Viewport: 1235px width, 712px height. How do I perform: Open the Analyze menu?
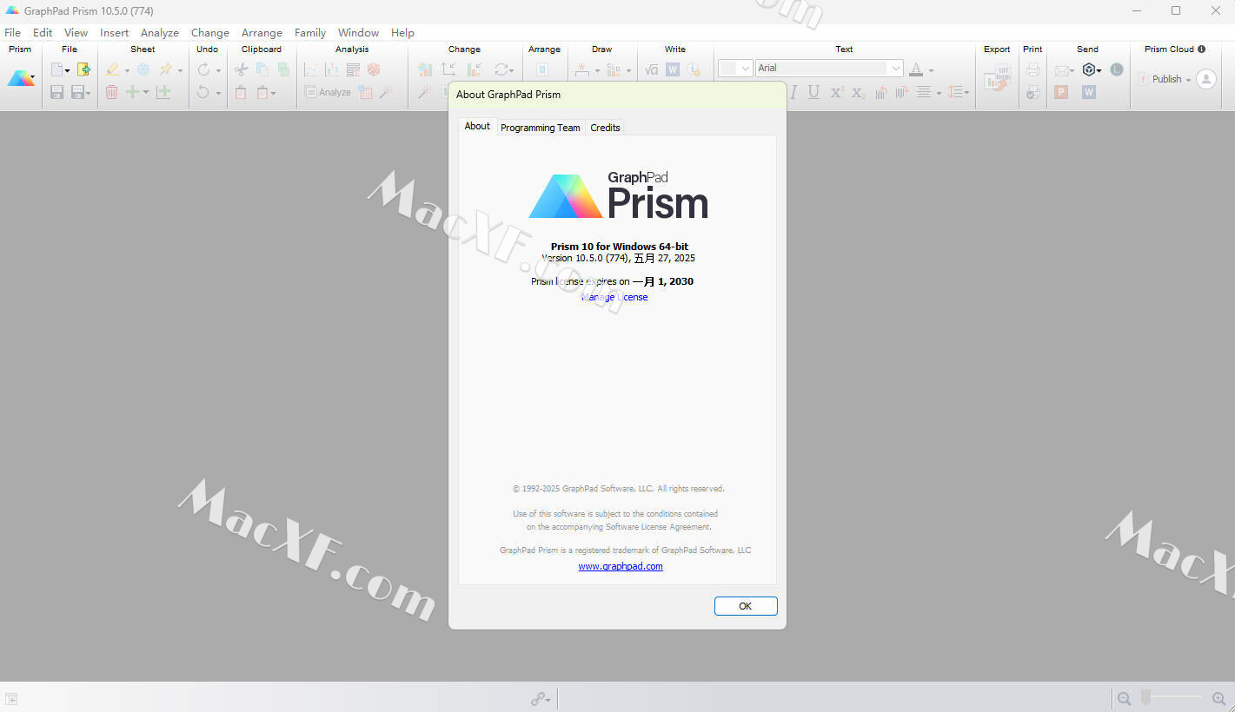[160, 32]
